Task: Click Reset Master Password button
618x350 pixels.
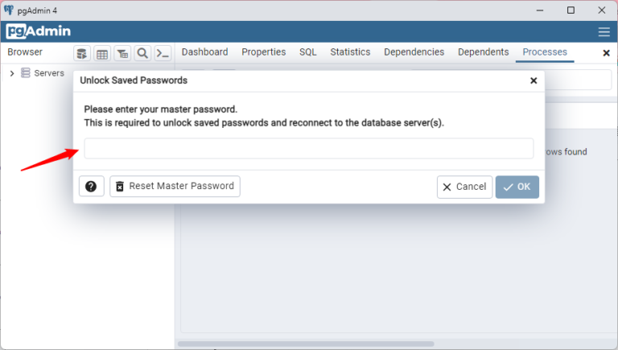Action: point(175,187)
